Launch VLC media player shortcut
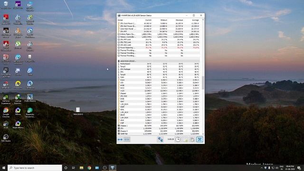 coord(18,33)
